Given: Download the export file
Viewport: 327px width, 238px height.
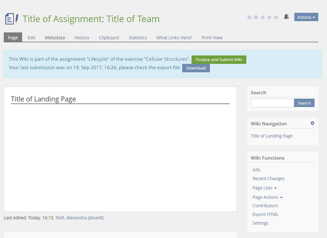Looking at the screenshot, I should (x=196, y=68).
